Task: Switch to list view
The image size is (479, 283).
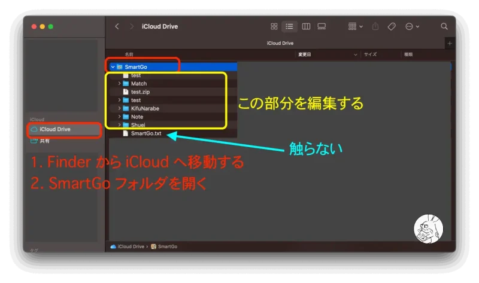Action: pyautogui.click(x=289, y=26)
